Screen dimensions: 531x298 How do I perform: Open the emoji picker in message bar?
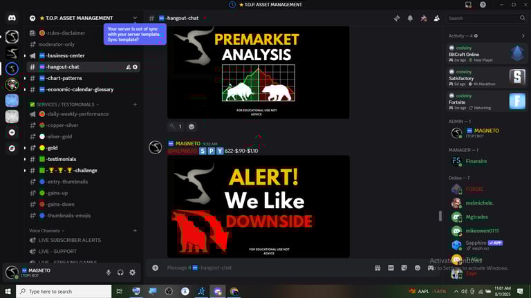point(418,268)
